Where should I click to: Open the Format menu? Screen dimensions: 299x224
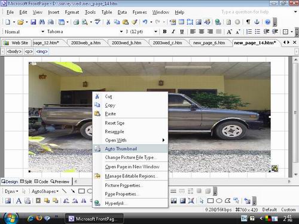[x=72, y=13]
